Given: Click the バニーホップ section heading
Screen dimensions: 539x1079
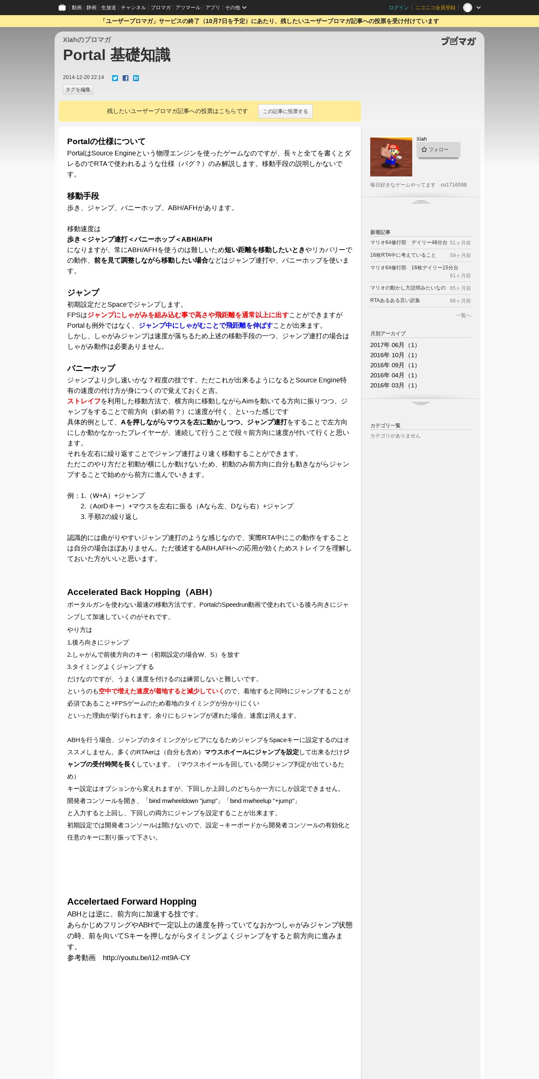Looking at the screenshot, I should click(x=91, y=368).
